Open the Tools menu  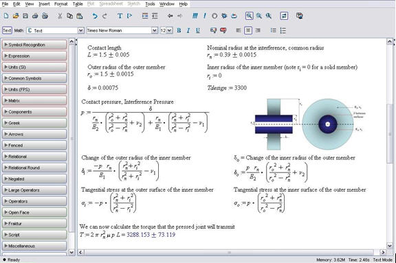click(150, 4)
